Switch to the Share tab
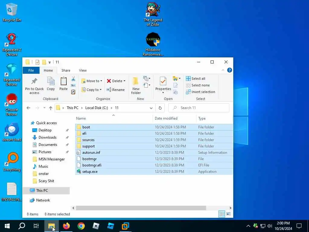The height and width of the screenshot is (232, 309). pos(66,70)
